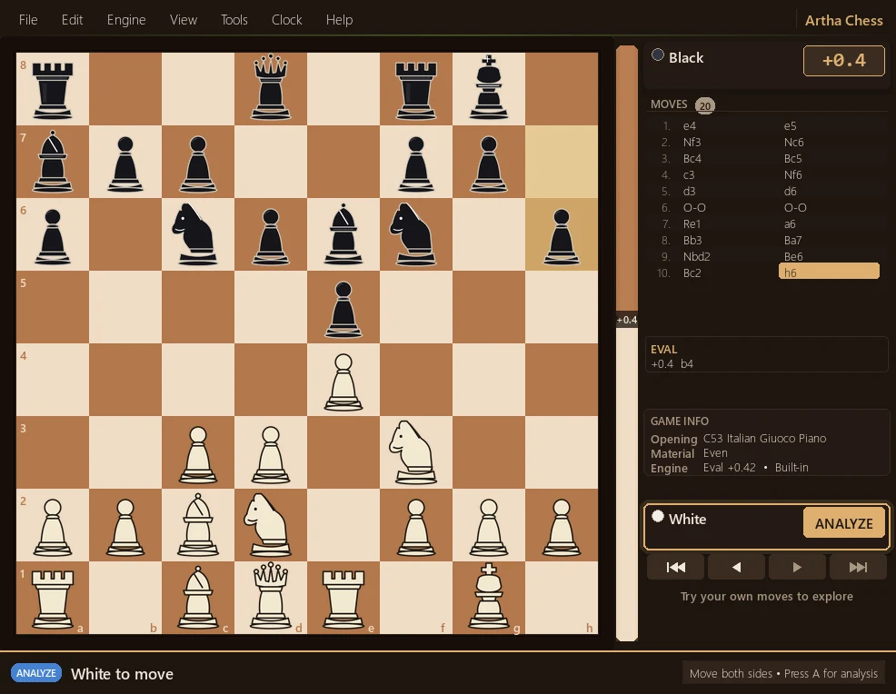Image resolution: width=896 pixels, height=694 pixels.
Task: Open the View menu
Action: 184,19
